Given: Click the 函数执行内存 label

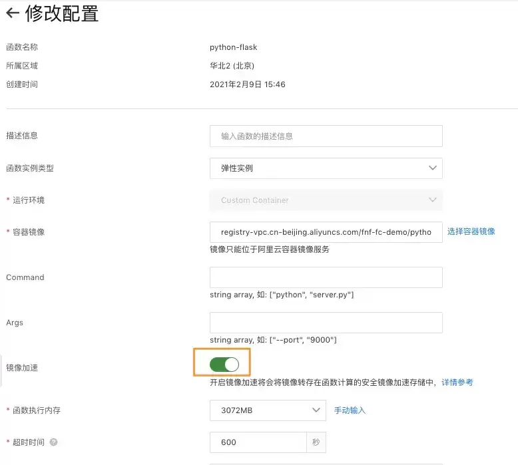Looking at the screenshot, I should click(37, 410).
